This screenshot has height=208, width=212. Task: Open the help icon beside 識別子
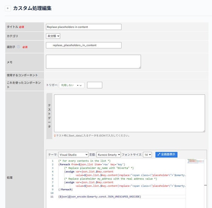(18, 47)
